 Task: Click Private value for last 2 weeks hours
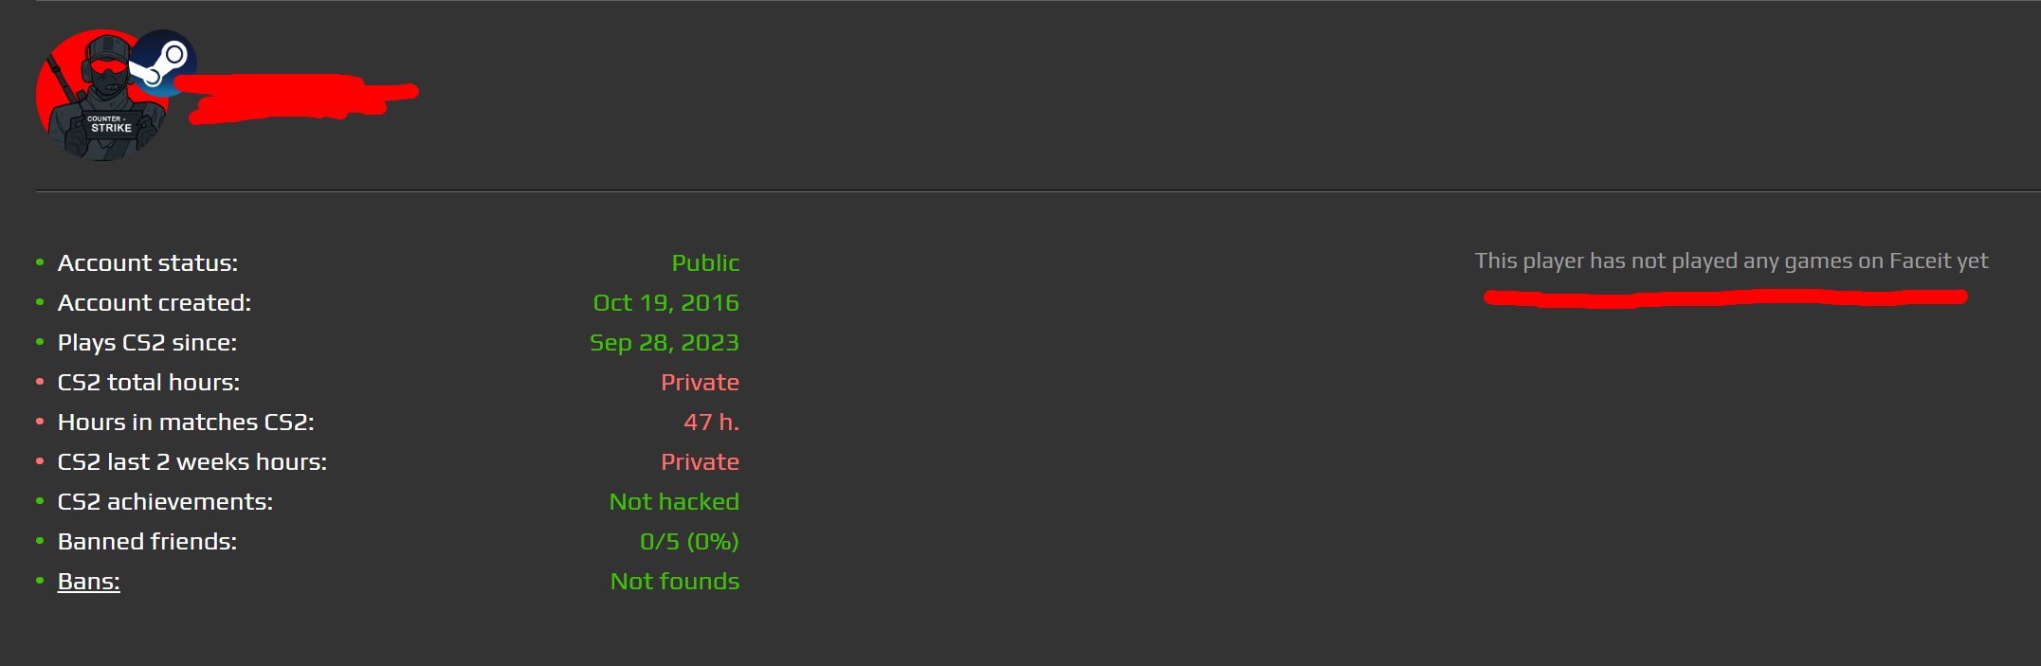(700, 461)
